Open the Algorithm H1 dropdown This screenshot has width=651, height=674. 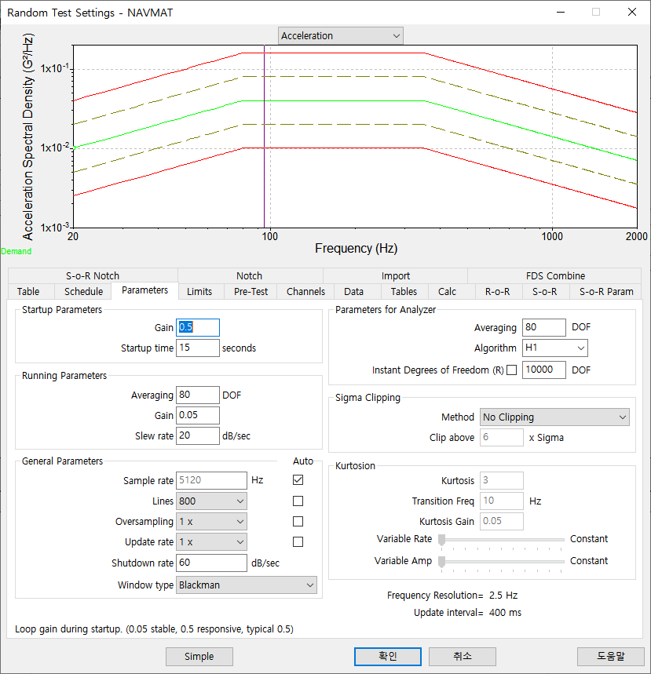pos(554,348)
